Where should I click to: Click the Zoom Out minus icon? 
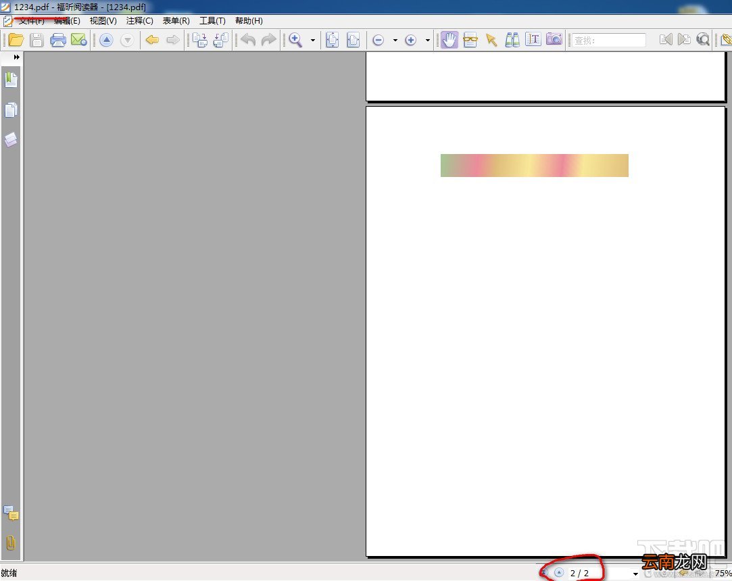tap(379, 41)
